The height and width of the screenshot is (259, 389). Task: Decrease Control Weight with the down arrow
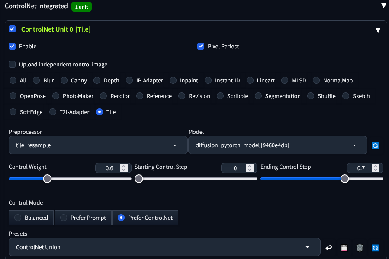(x=124, y=170)
